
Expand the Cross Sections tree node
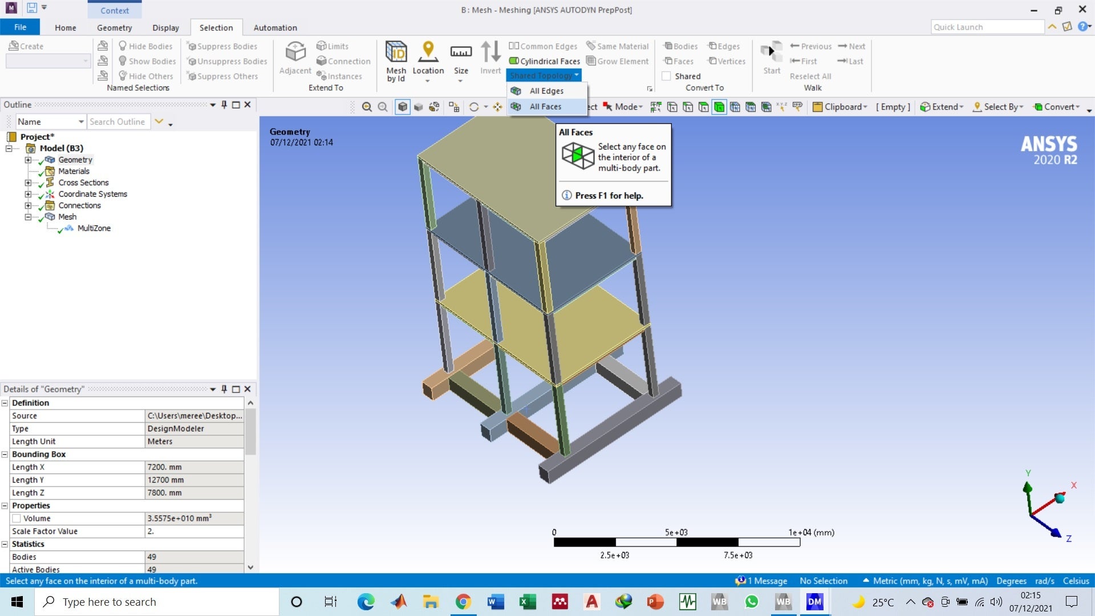pyautogui.click(x=27, y=183)
